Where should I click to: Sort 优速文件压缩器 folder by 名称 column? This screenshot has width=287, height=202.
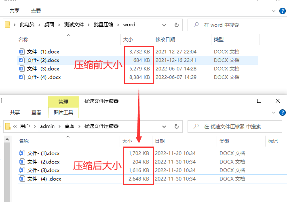pos(24,141)
